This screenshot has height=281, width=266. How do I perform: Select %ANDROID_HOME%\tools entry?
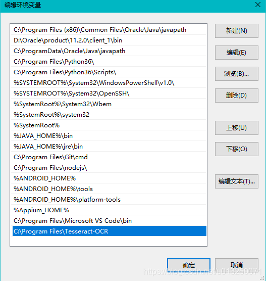click(109, 189)
